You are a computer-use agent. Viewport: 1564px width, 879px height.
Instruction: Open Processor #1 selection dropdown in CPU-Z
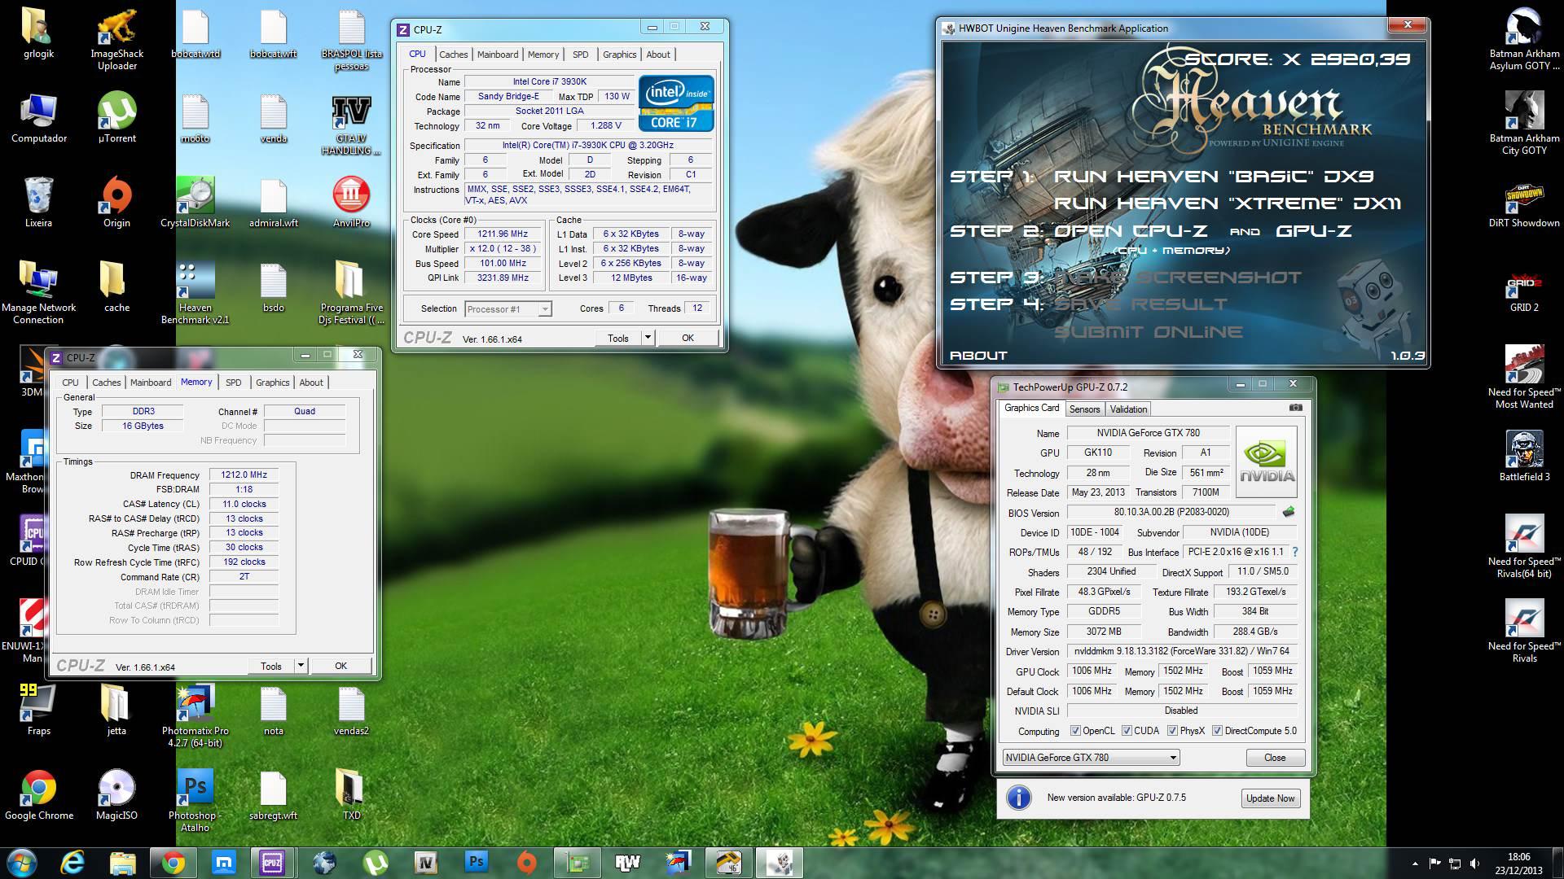click(x=508, y=309)
